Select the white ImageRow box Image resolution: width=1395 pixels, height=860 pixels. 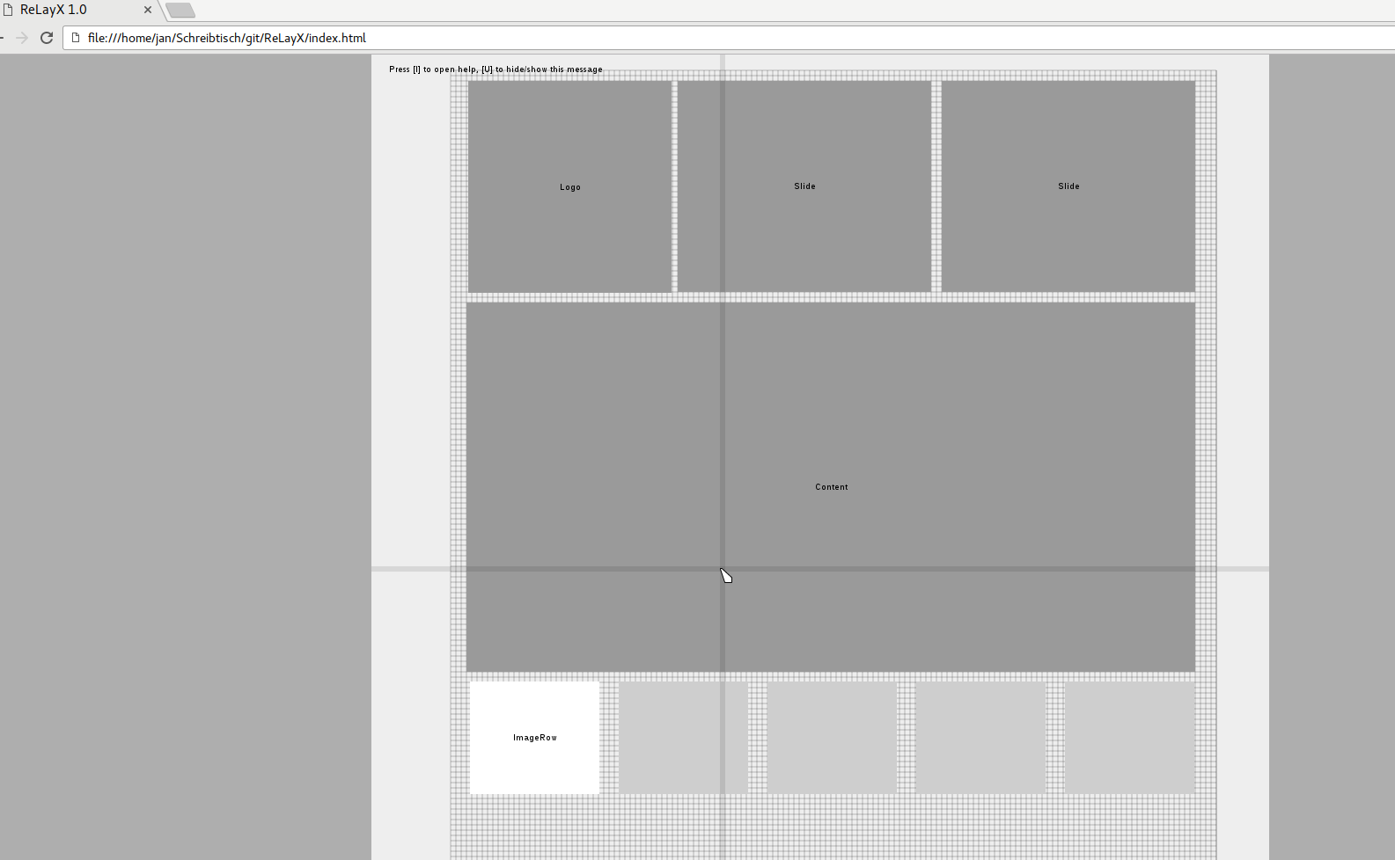[535, 738]
